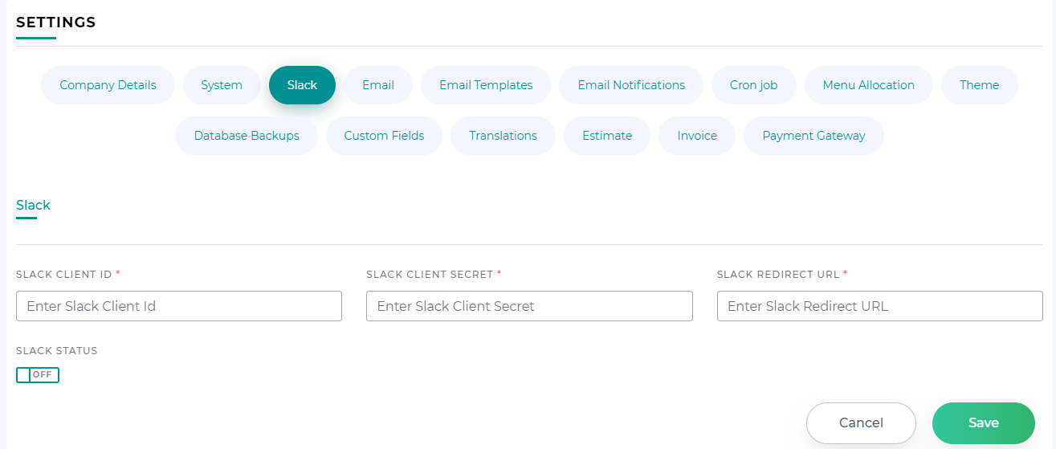Go to the Email settings tab
This screenshot has height=449, width=1056.
377,85
